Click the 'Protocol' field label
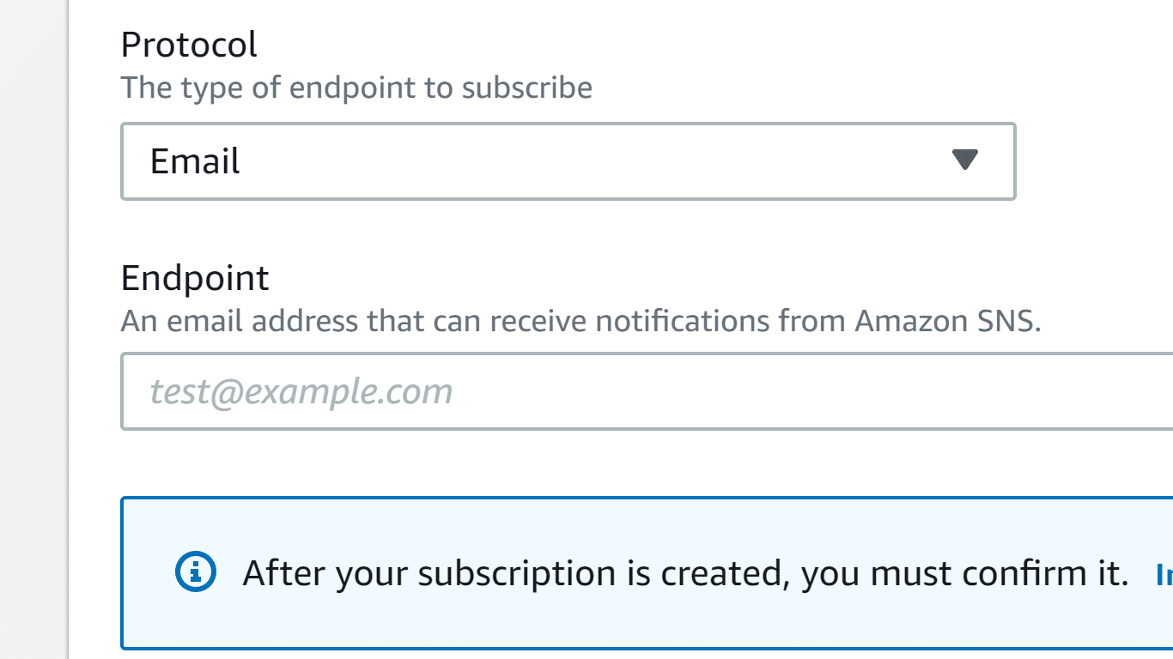 tap(189, 45)
